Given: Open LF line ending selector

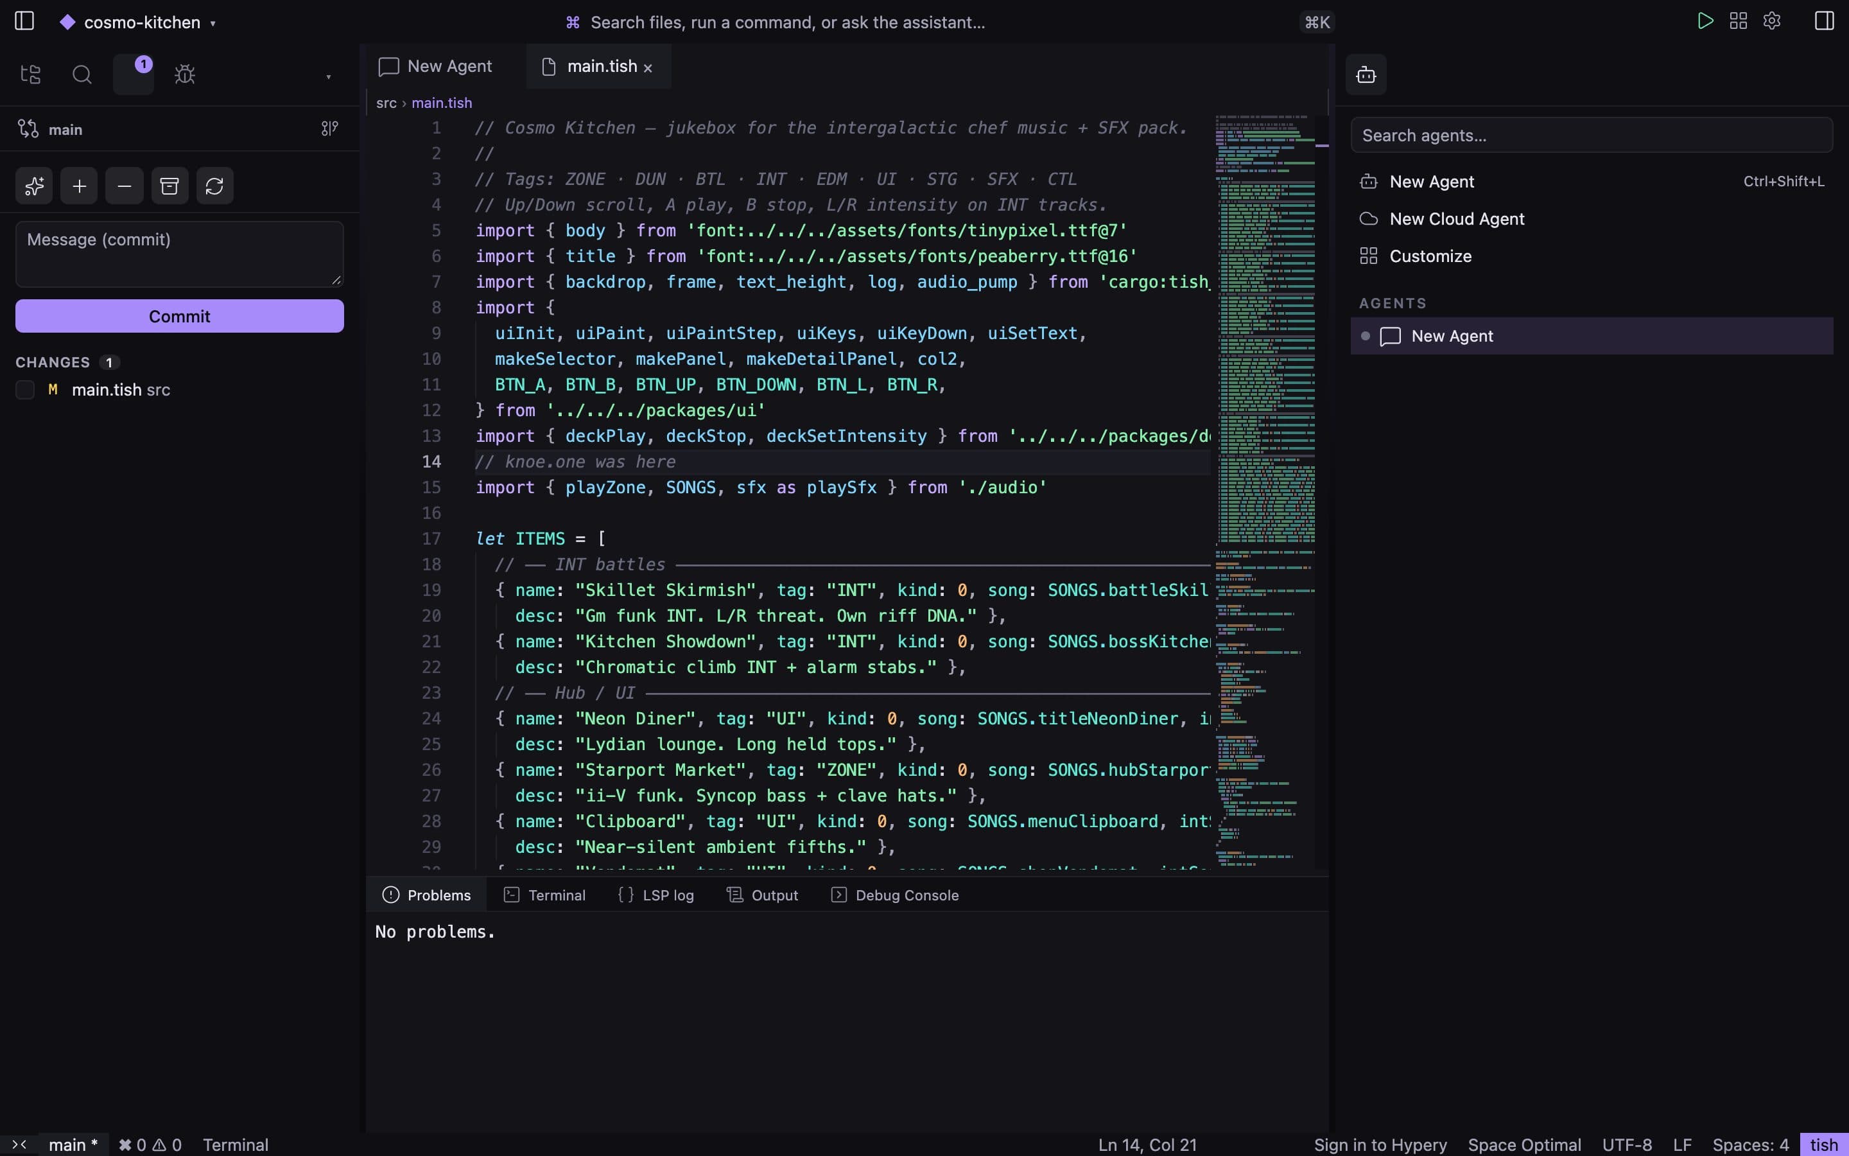Looking at the screenshot, I should [x=1681, y=1144].
